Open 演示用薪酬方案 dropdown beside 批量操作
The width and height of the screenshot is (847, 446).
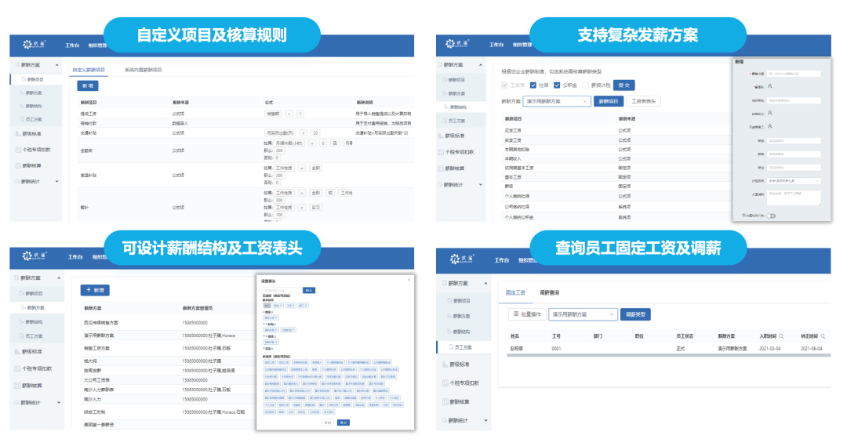coord(583,314)
